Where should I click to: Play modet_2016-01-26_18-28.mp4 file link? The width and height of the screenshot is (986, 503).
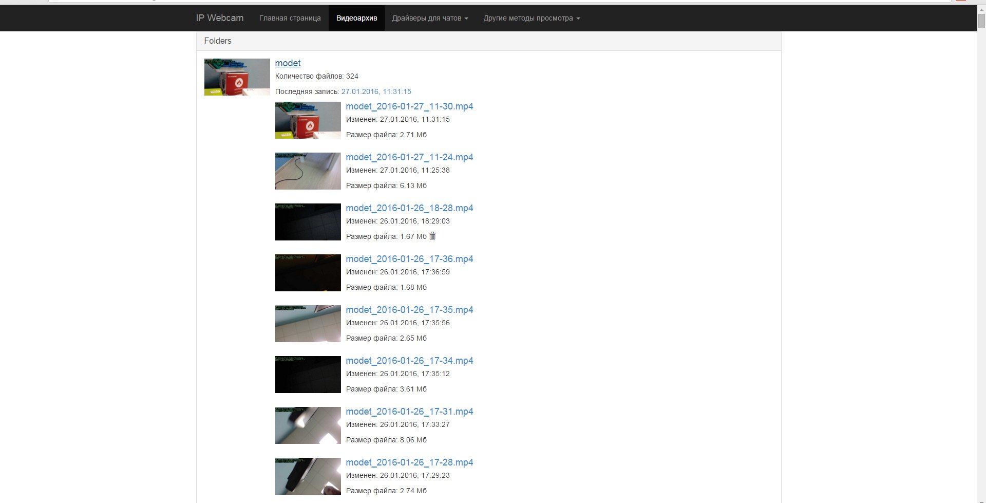[x=409, y=208]
